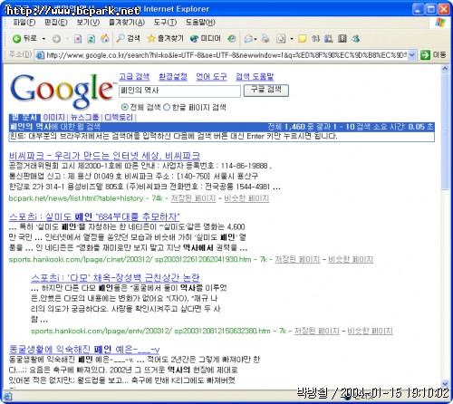The height and width of the screenshot is (404, 453).
Task: Click the vertical scrollbar up arrow
Action: coord(445,69)
